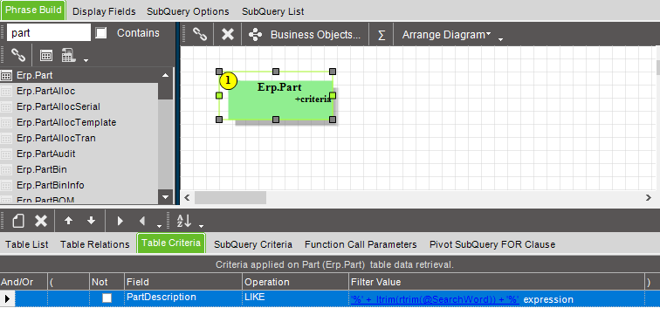
Task: Move criteria row down with arrow icon
Action: (91, 221)
